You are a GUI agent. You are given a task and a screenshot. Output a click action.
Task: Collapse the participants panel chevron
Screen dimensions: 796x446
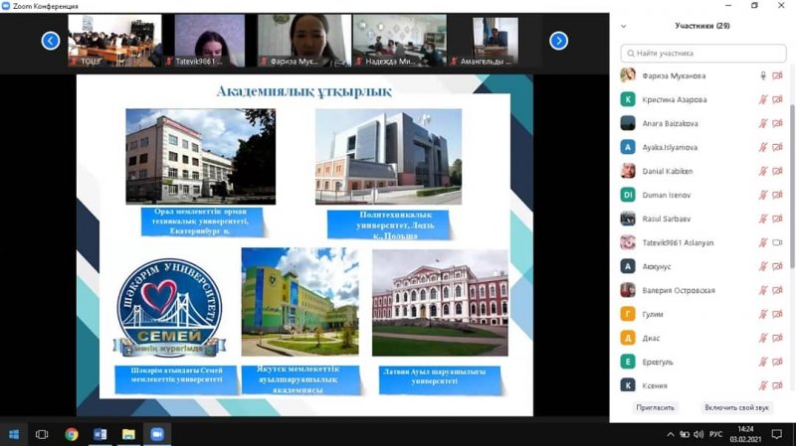click(x=624, y=26)
